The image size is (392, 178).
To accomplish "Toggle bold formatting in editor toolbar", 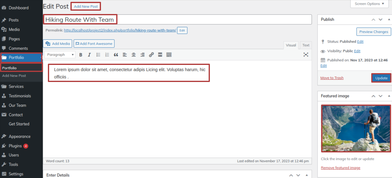I will coord(81,55).
